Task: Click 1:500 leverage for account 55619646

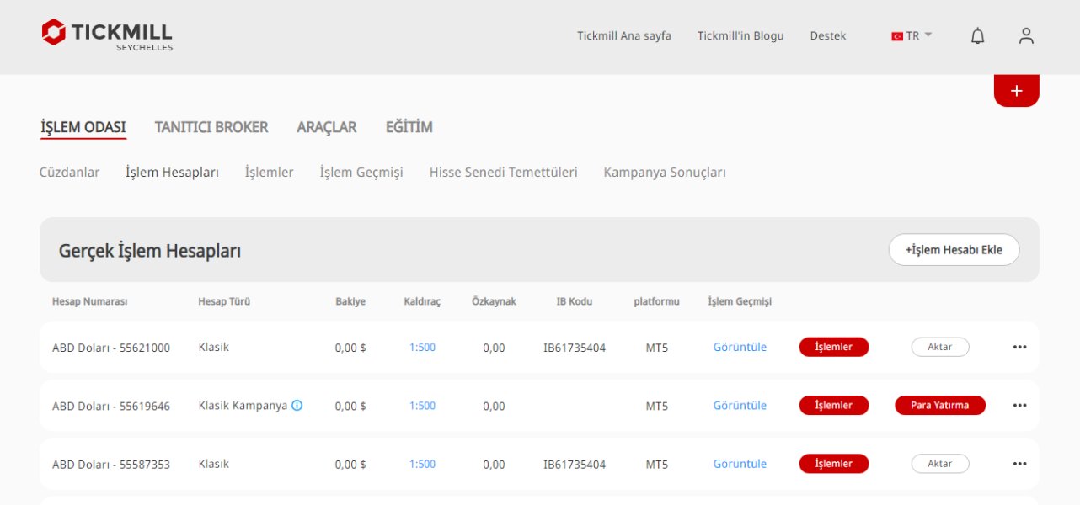Action: [422, 406]
